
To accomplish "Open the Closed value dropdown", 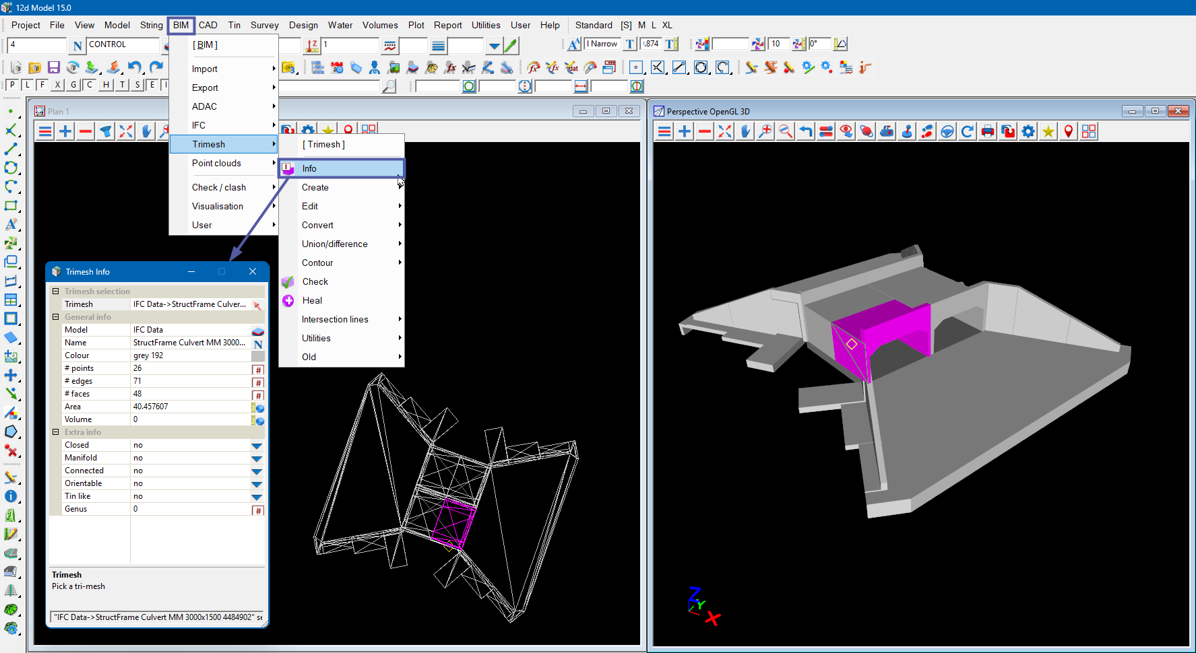I will (x=257, y=446).
